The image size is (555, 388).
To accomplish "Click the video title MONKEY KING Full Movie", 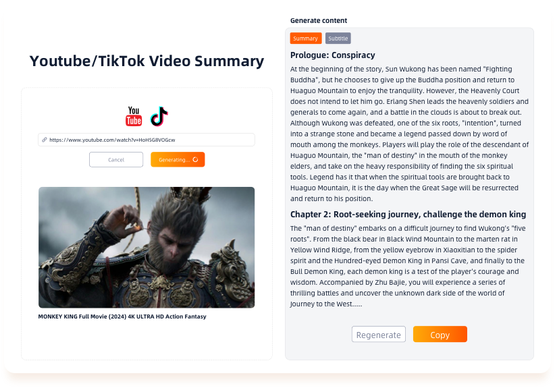I will (x=122, y=316).
